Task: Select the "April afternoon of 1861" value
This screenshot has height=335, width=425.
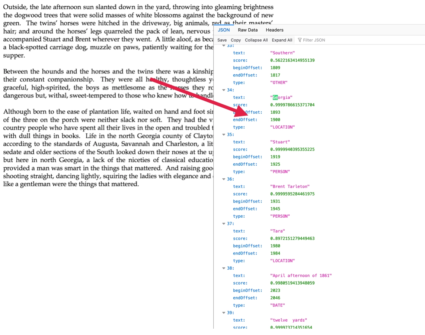Action: tap(301, 276)
